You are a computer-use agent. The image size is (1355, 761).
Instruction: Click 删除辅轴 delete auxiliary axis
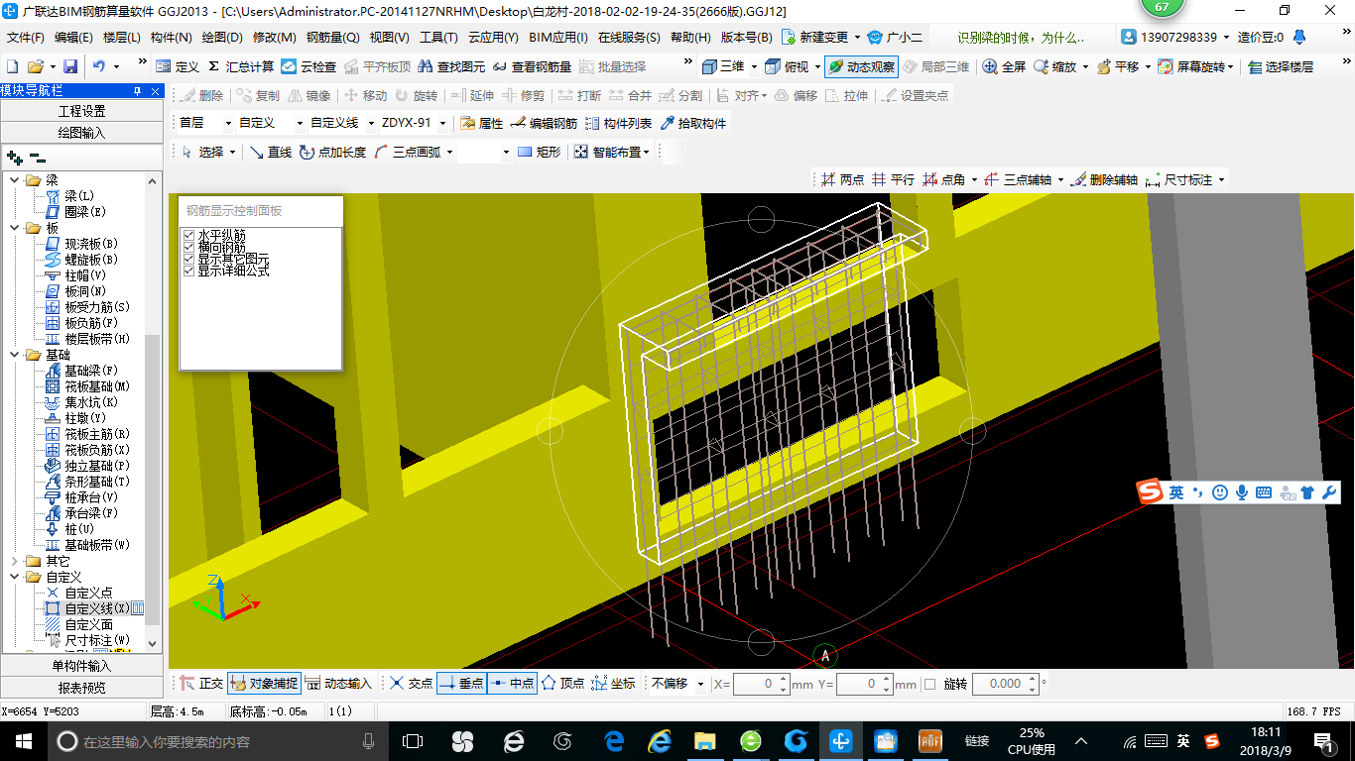click(x=1104, y=179)
